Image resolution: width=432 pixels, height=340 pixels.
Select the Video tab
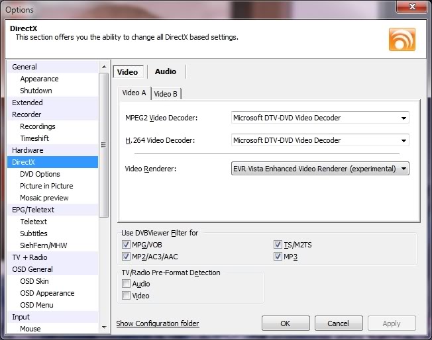(x=128, y=72)
